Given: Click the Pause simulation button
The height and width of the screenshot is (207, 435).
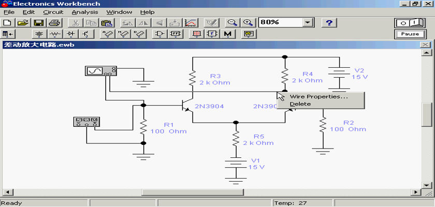Looking at the screenshot, I should pos(410,34).
